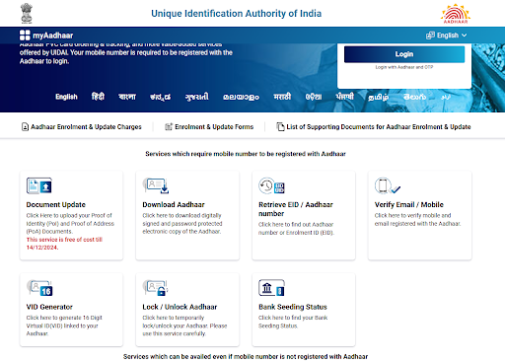Open the myAadhaar grid icon
505x363 pixels.
[x=25, y=36]
